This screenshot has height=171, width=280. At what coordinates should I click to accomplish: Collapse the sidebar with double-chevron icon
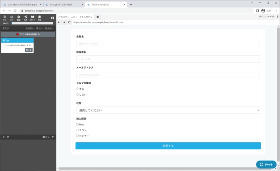pyautogui.click(x=52, y=18)
